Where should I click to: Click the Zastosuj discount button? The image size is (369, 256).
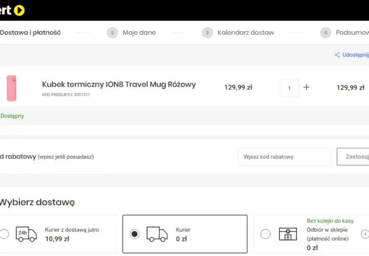tap(353, 157)
